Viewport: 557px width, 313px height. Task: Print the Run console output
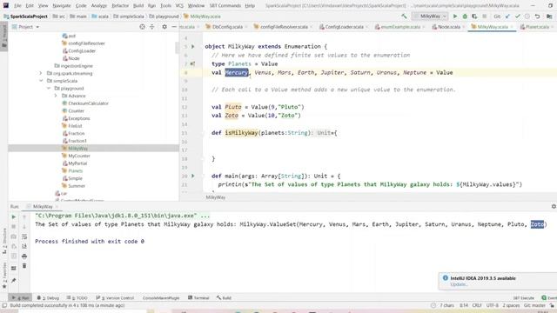24,256
